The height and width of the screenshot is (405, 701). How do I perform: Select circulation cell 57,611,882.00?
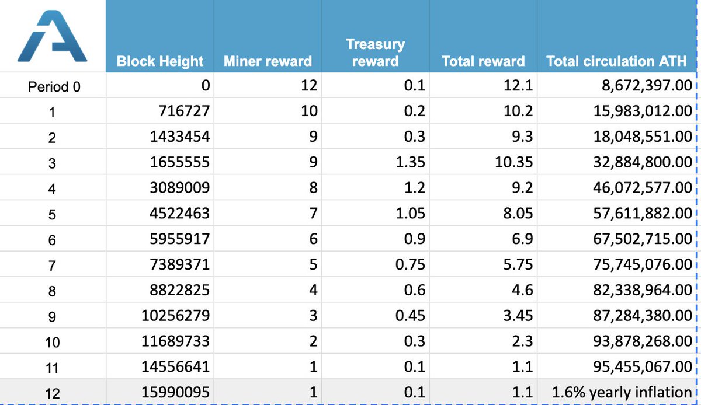click(617, 214)
